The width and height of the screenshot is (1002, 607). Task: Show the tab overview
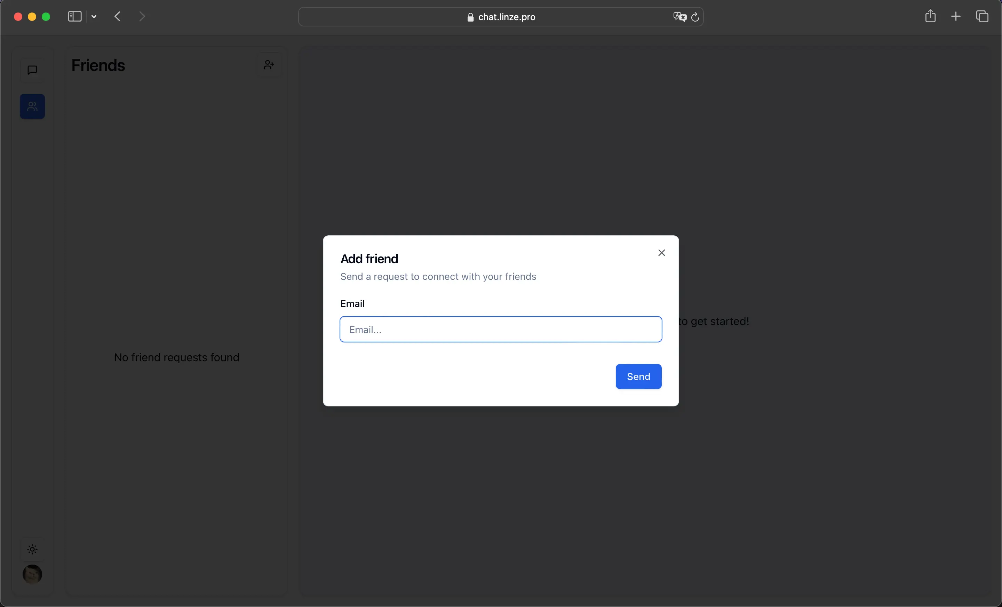point(982,17)
